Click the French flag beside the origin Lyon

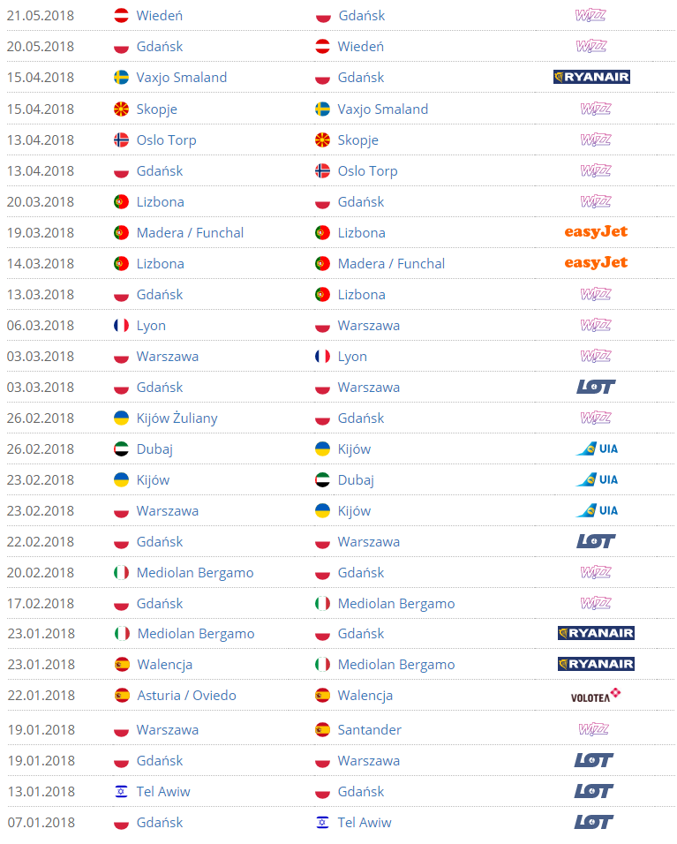pyautogui.click(x=121, y=325)
